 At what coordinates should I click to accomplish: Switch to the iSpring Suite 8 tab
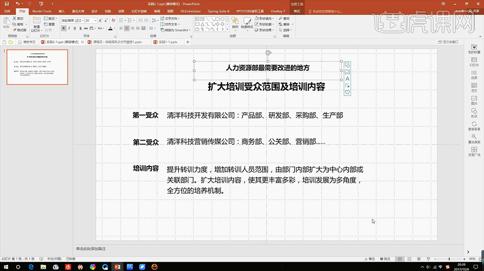[x=218, y=11]
